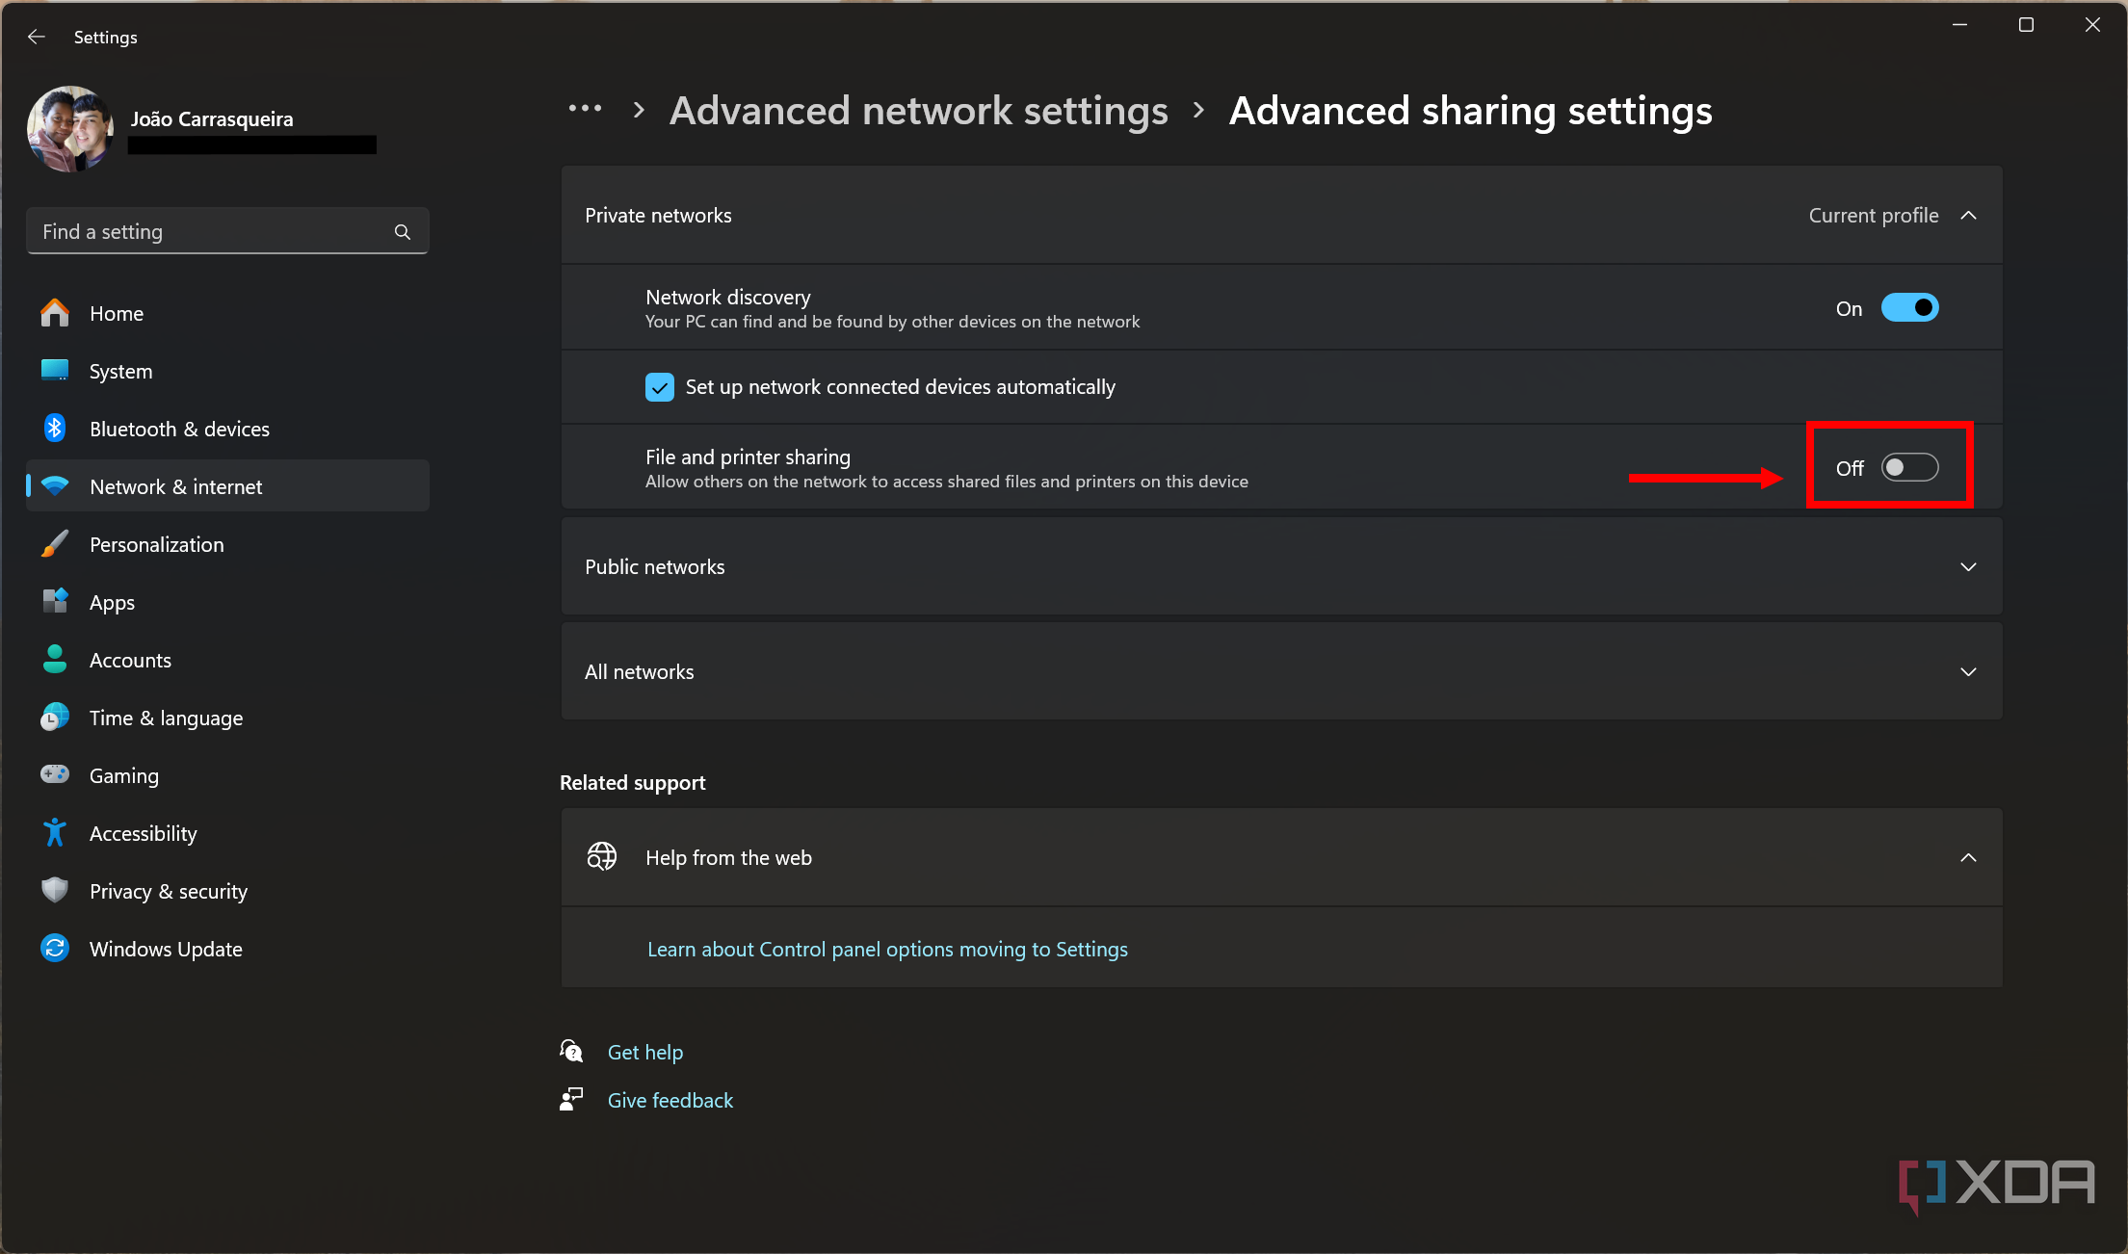
Task: Click the Help from the web globe icon
Action: point(602,856)
